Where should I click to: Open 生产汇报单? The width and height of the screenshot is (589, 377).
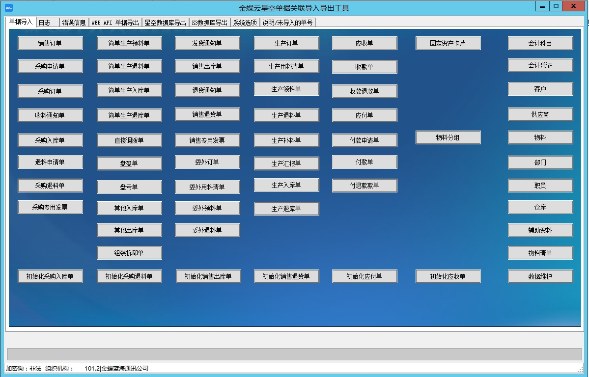click(286, 163)
